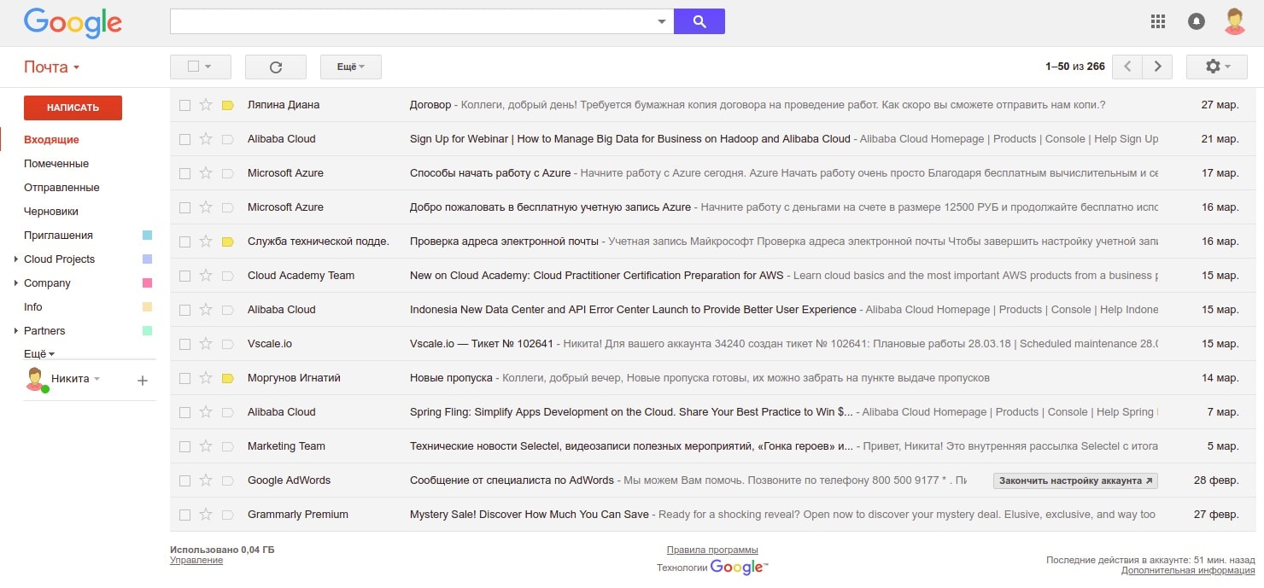This screenshot has width=1264, height=588.
Task: Open the Правила программы link
Action: click(712, 550)
